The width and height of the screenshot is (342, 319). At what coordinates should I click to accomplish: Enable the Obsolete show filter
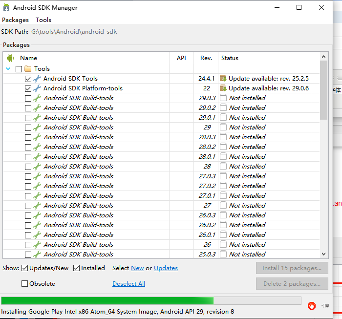(24, 284)
